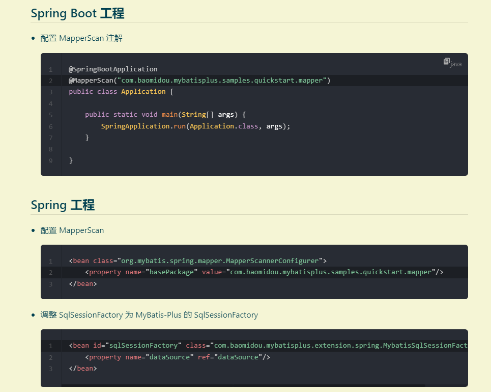Select the "配置 MapperScan" bullet under Spring 工程

pos(72,230)
